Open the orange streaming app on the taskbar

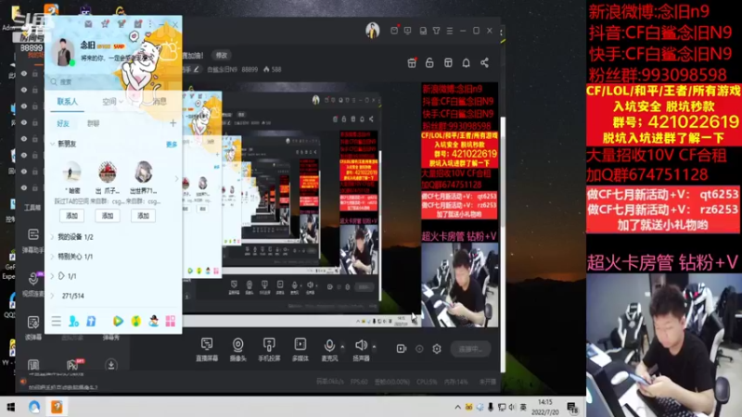(x=57, y=407)
